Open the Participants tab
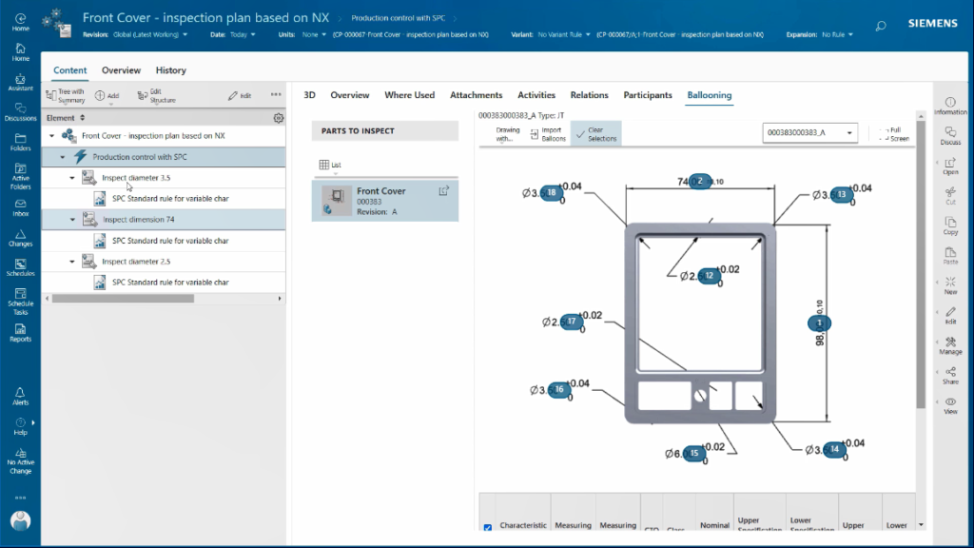Screen dimensions: 974x548 [x=647, y=95]
